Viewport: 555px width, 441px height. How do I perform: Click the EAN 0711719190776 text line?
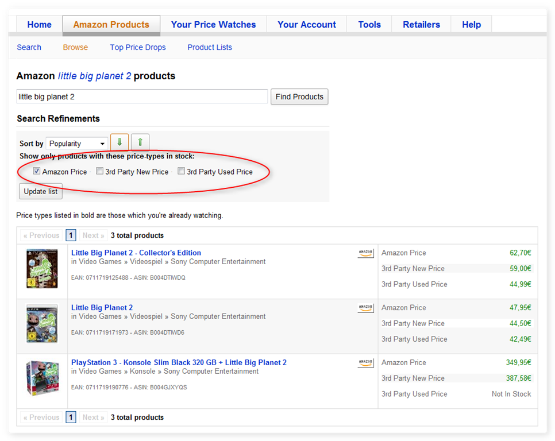click(129, 387)
